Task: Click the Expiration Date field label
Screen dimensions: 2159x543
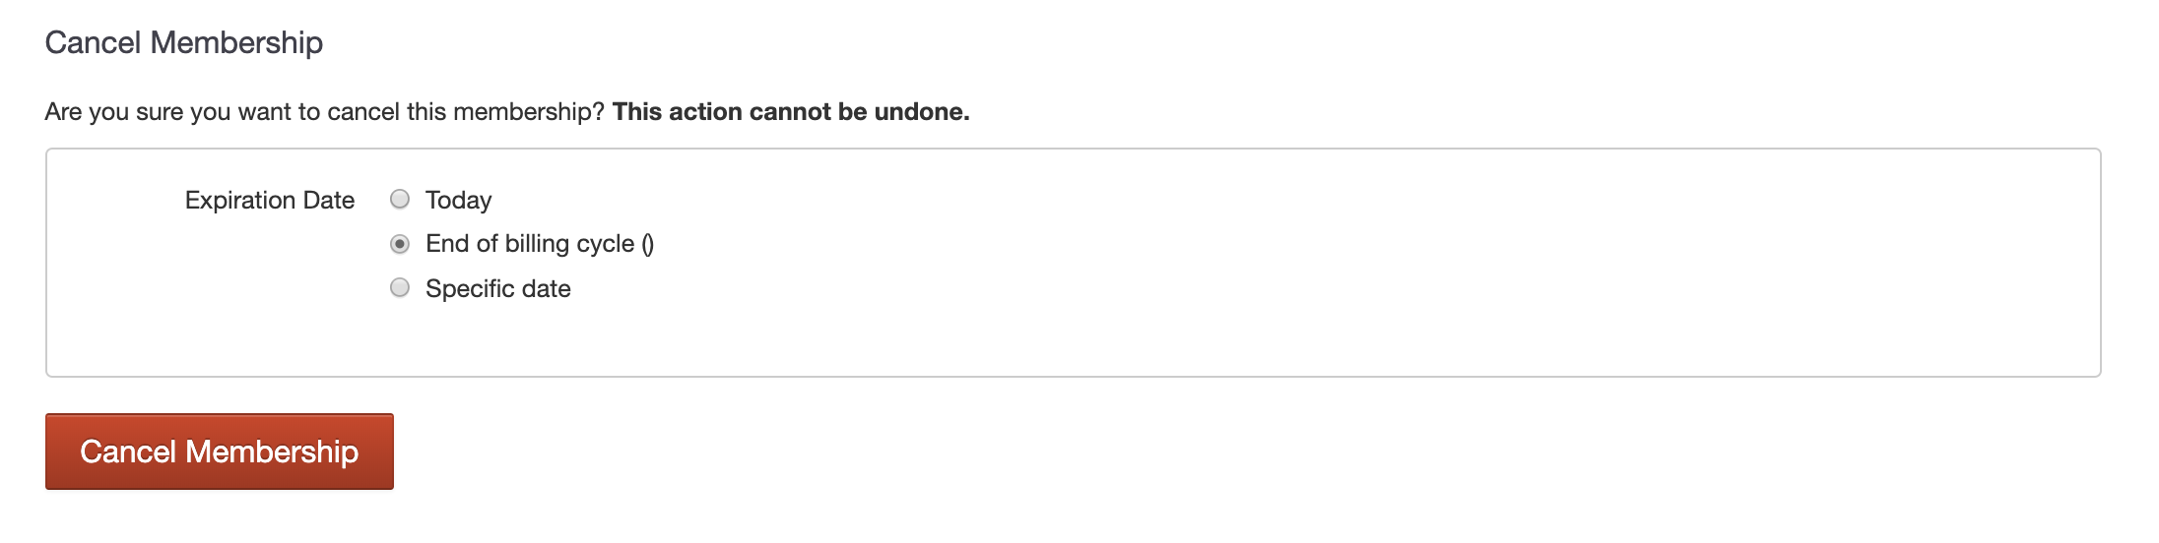Action: click(x=269, y=200)
